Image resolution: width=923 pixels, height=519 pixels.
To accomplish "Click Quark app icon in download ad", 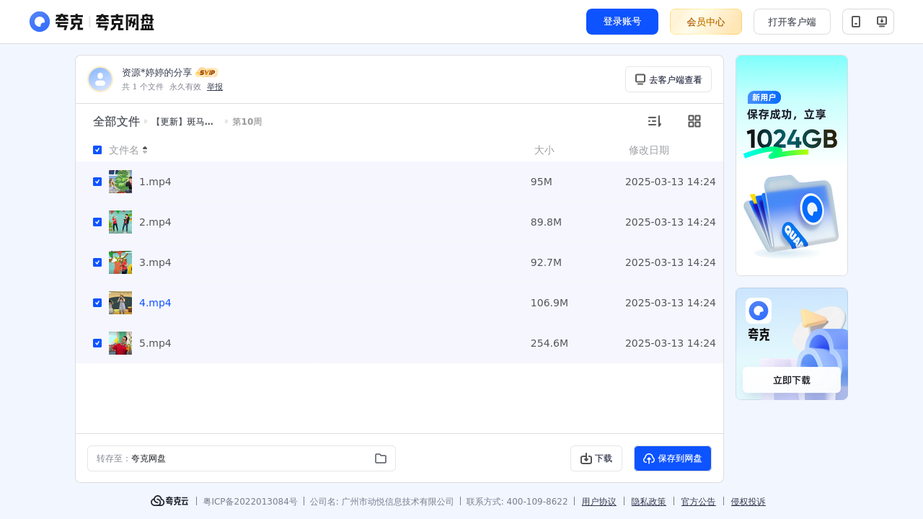I will click(759, 311).
